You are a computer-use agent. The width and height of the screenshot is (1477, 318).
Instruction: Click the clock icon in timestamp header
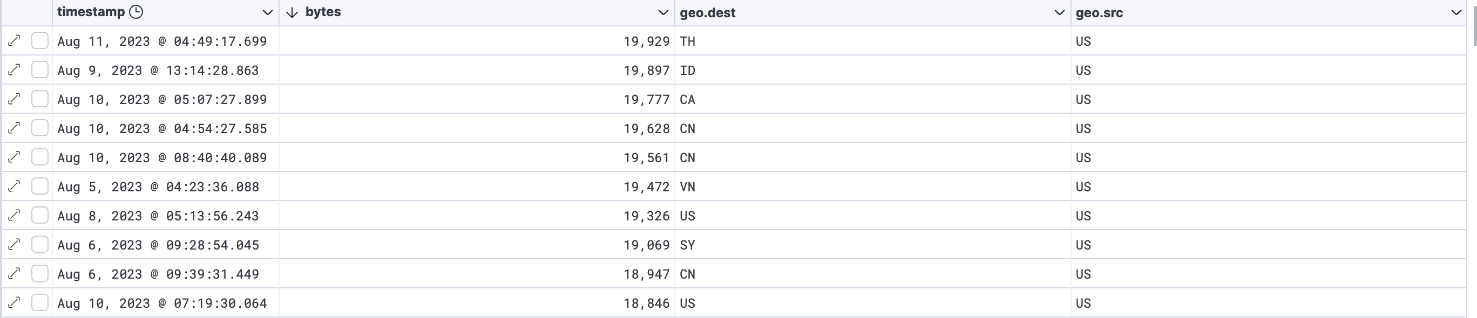pos(136,12)
